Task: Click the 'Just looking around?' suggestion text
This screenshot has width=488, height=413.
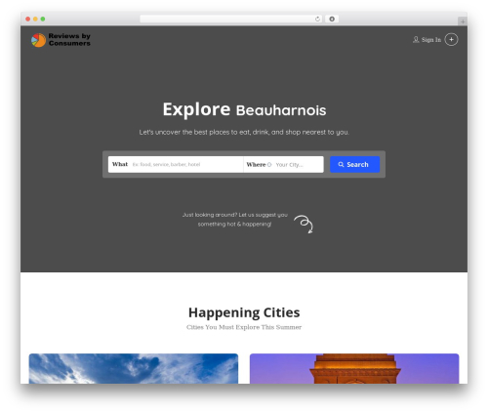Action: point(234,220)
